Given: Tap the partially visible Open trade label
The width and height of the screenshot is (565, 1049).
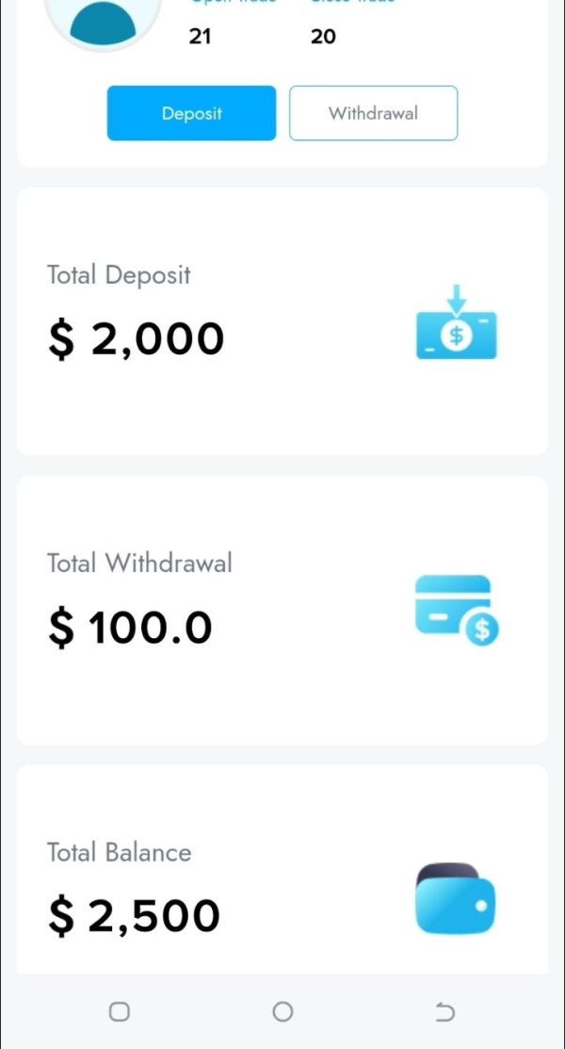Looking at the screenshot, I should click(x=234, y=3).
